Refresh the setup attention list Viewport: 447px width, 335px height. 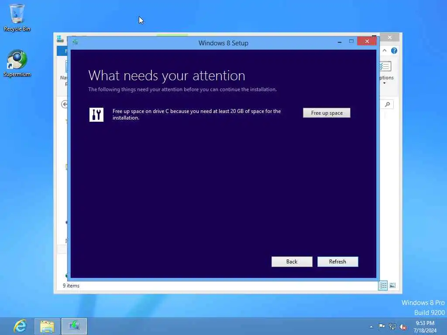pyautogui.click(x=337, y=262)
